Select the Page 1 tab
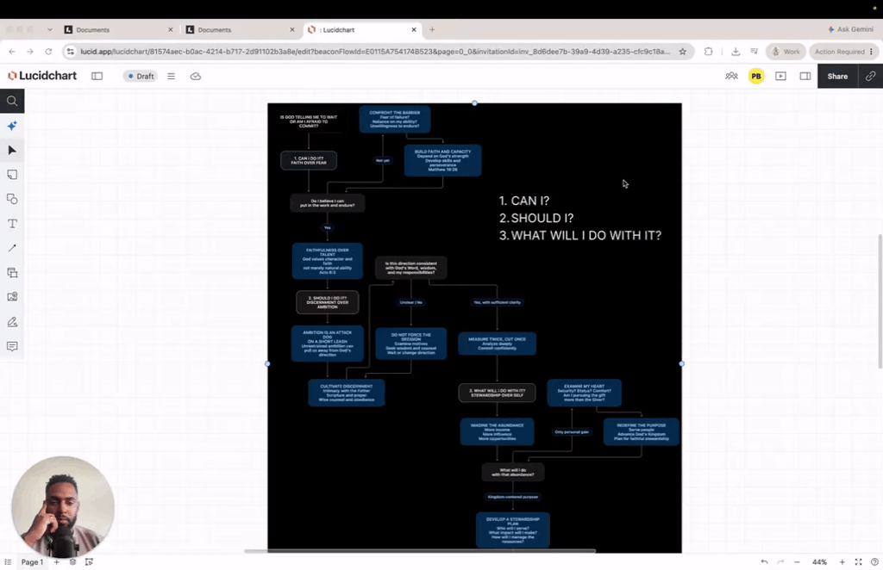Viewport: 883px width, 570px height. pos(32,561)
